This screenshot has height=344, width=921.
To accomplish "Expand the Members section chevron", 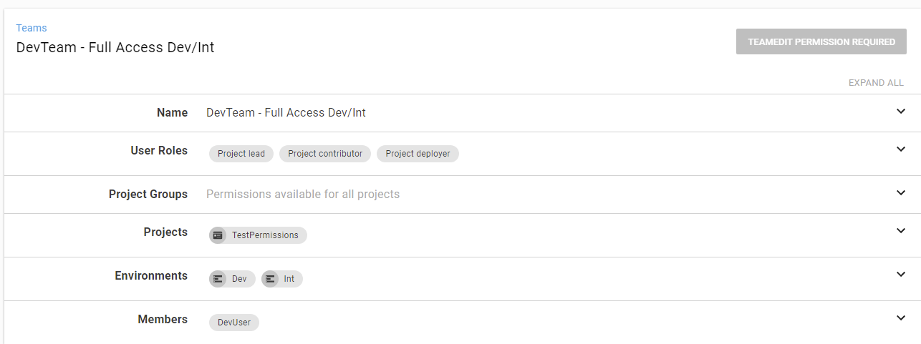I will point(901,318).
